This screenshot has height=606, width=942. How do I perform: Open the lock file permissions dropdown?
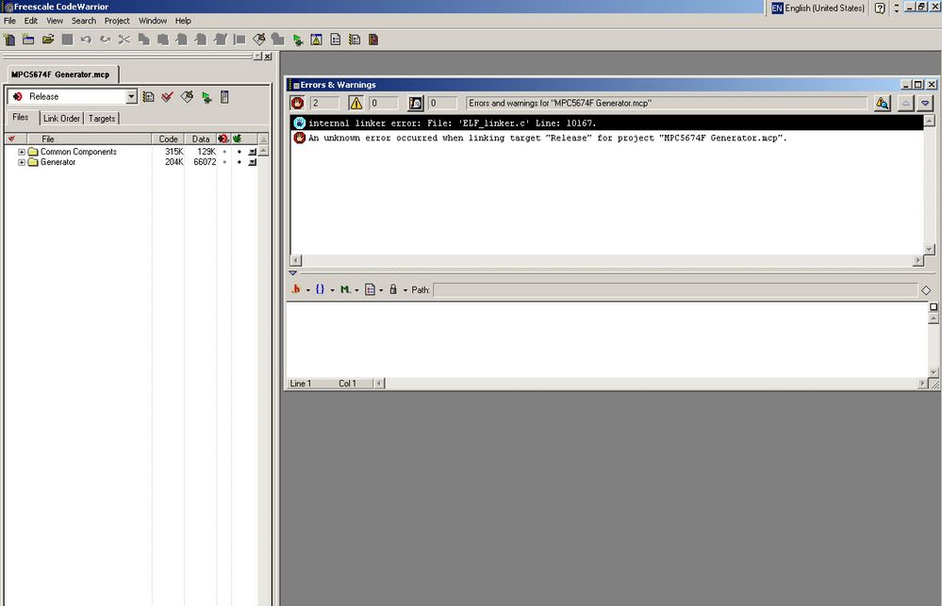(397, 289)
